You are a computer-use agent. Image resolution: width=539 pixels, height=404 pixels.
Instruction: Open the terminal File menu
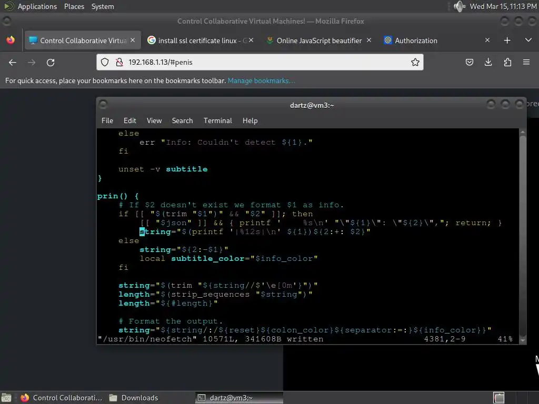[107, 120]
